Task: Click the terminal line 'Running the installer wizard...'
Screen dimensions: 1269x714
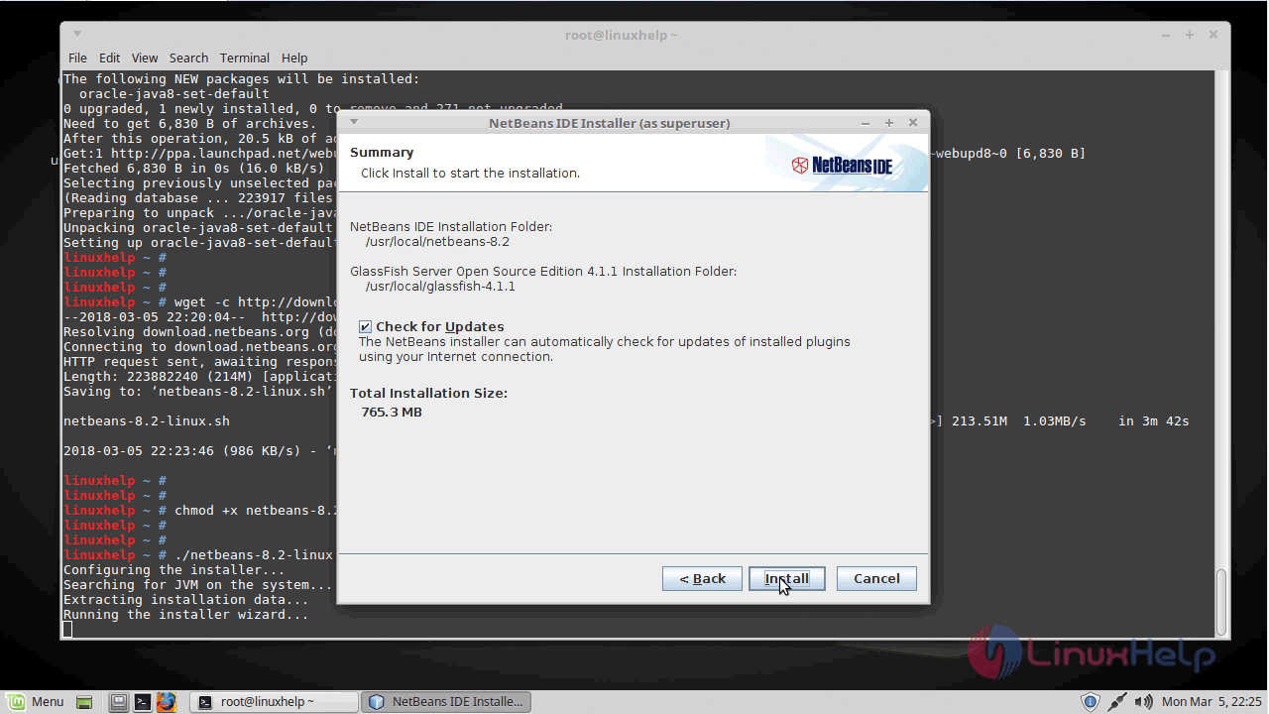Action: [186, 614]
